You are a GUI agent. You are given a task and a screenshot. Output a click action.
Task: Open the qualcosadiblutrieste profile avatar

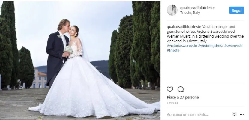(x=172, y=10)
